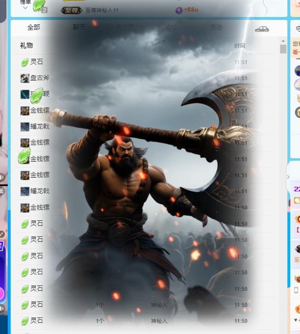
Task: Open the 活动 tab
Action: (216, 28)
